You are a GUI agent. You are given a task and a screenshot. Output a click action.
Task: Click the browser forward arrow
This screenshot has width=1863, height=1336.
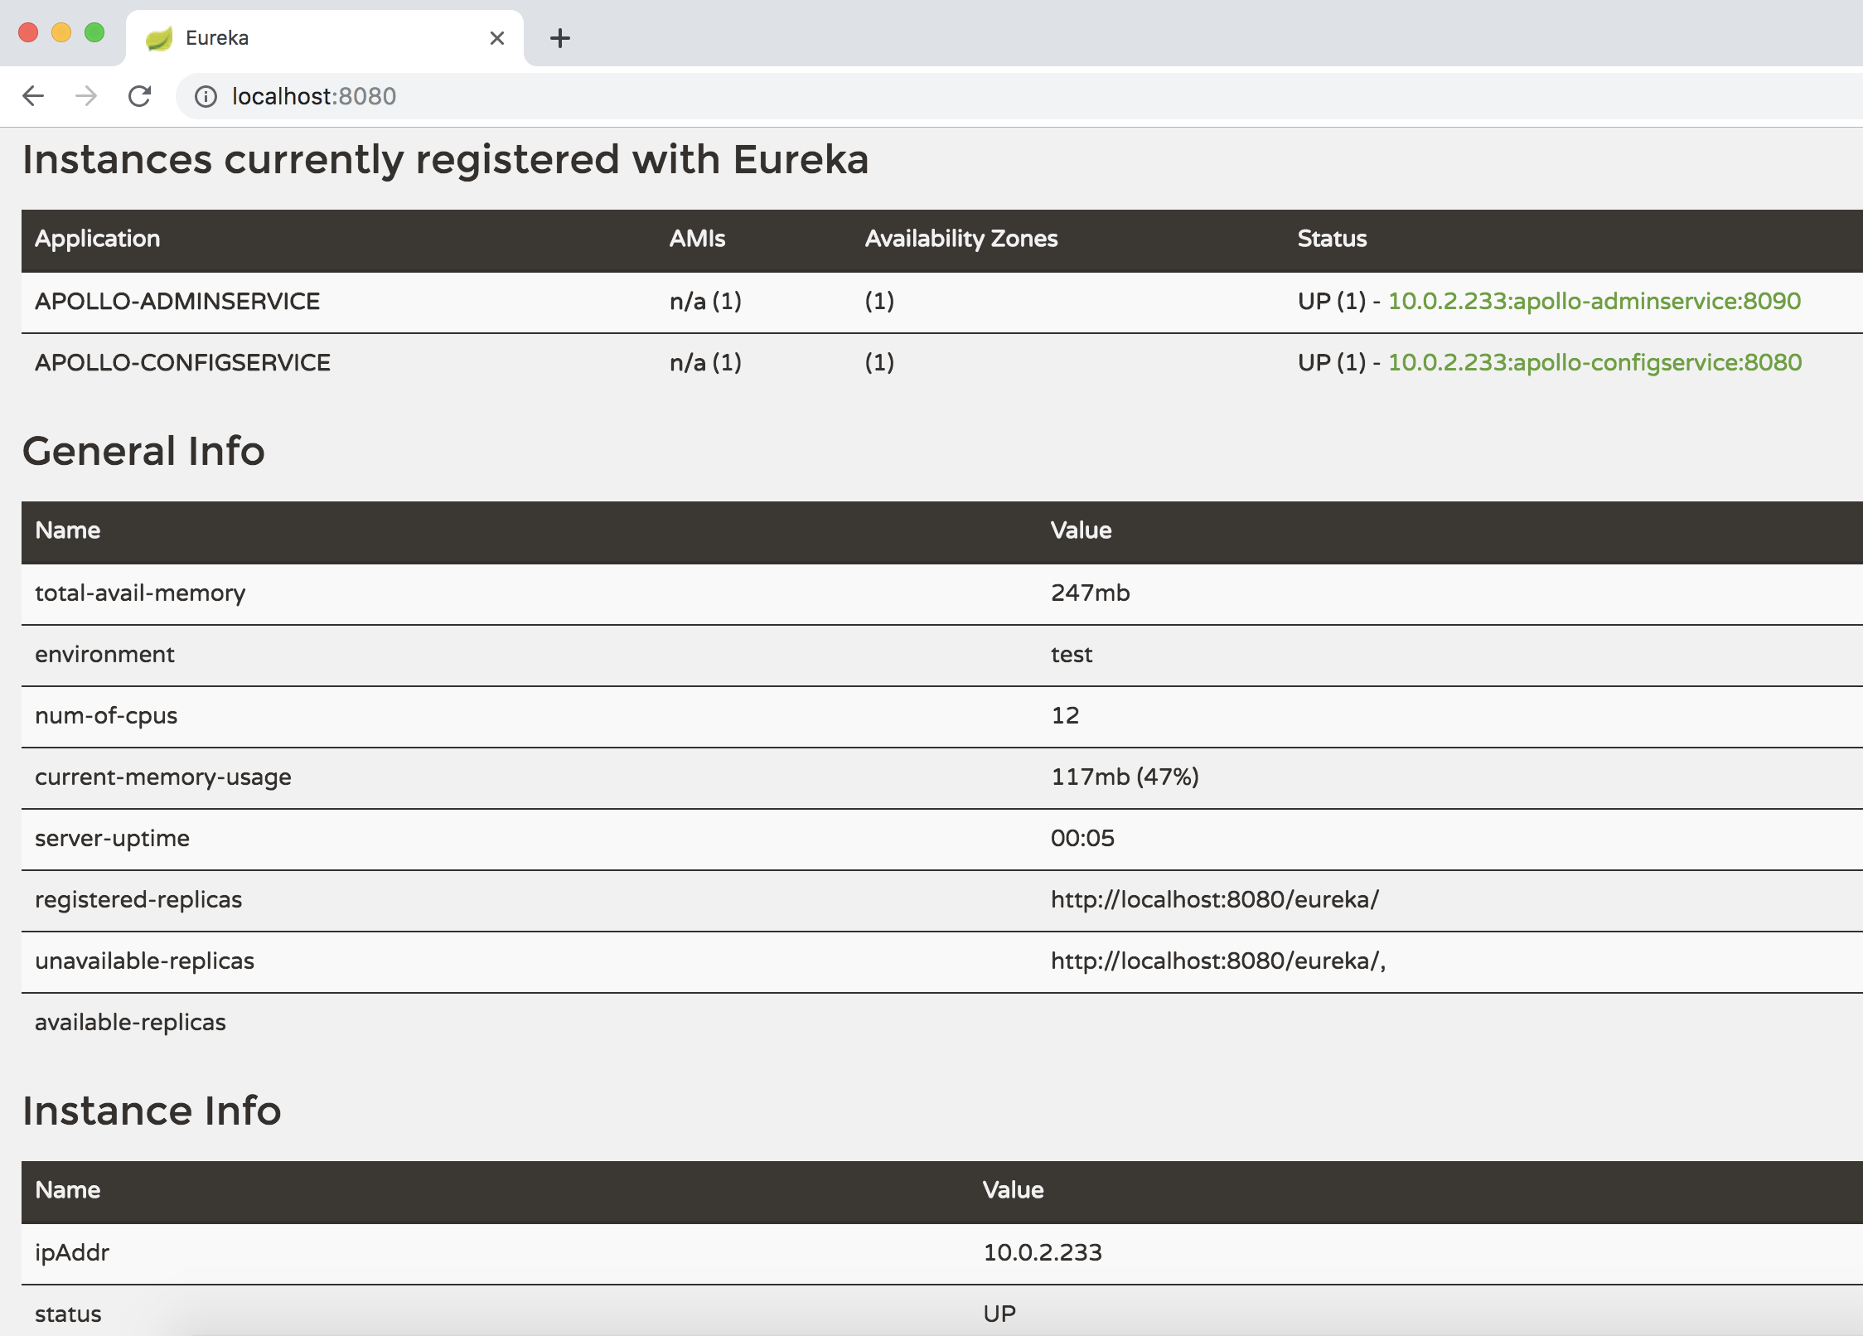[x=86, y=96]
